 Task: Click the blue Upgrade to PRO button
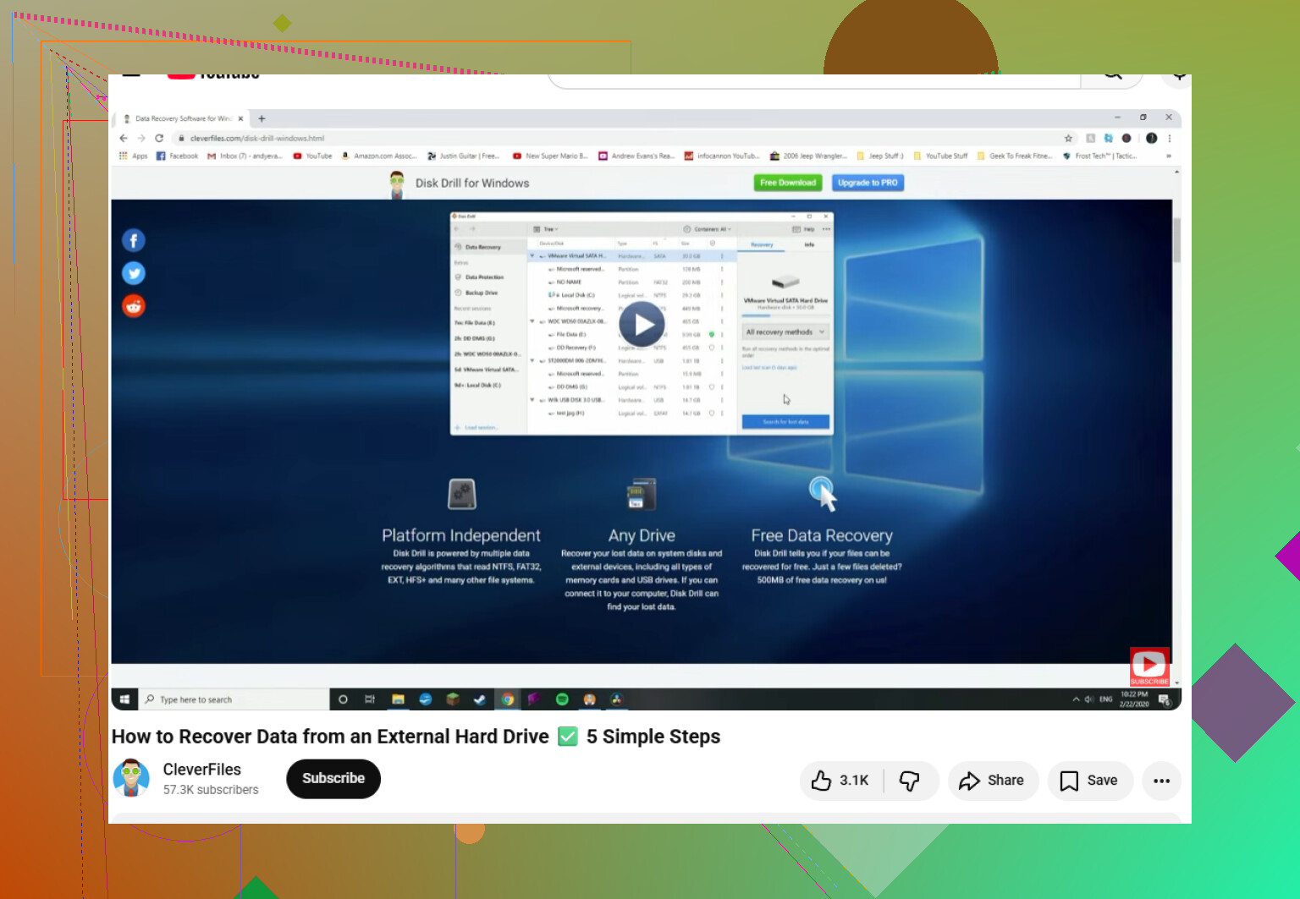click(868, 183)
